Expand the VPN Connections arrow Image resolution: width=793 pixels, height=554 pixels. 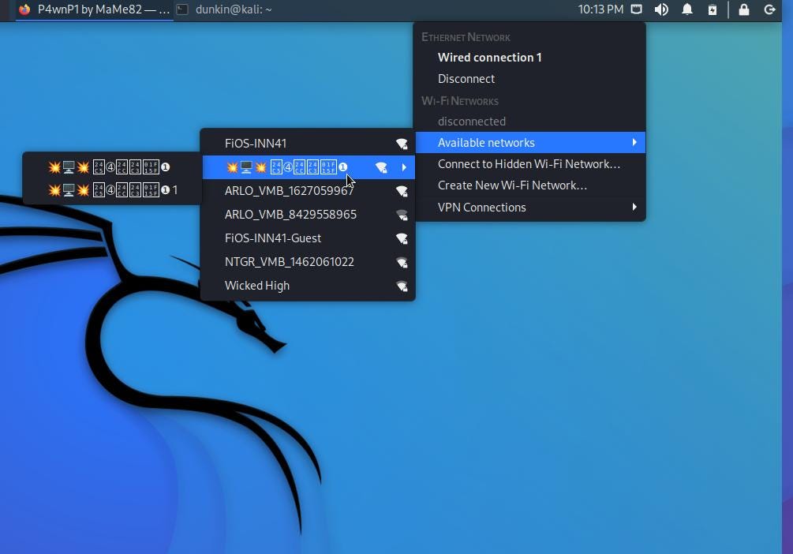(x=634, y=207)
